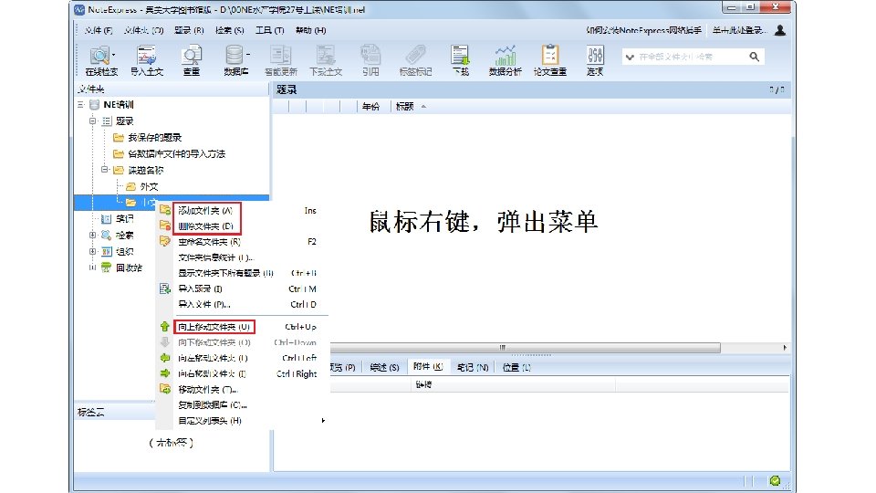This screenshot has height=493, width=876.
Task: Click the 引用 cite toolbar icon
Action: 370,60
